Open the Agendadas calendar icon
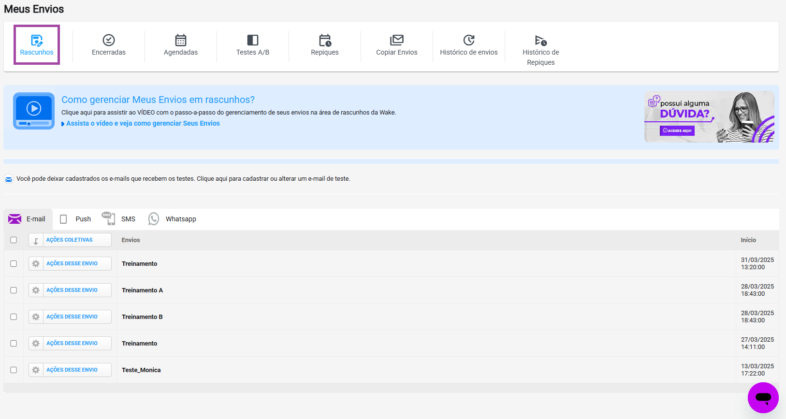 coord(181,40)
